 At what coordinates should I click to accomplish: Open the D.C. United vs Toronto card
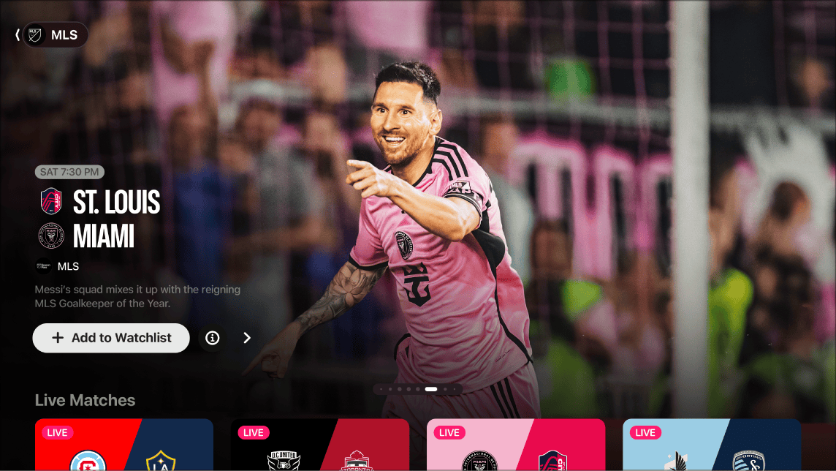click(x=320, y=445)
